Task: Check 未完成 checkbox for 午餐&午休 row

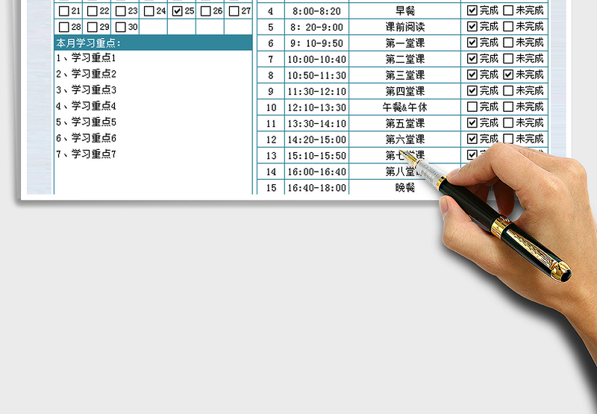Action: pos(508,107)
